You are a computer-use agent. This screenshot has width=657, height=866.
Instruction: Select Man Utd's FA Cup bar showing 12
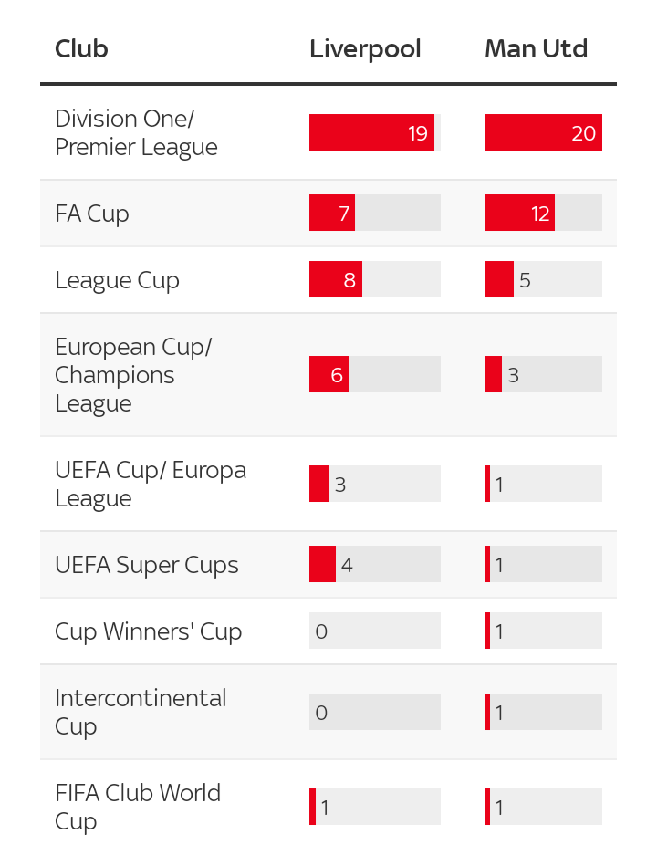point(519,214)
